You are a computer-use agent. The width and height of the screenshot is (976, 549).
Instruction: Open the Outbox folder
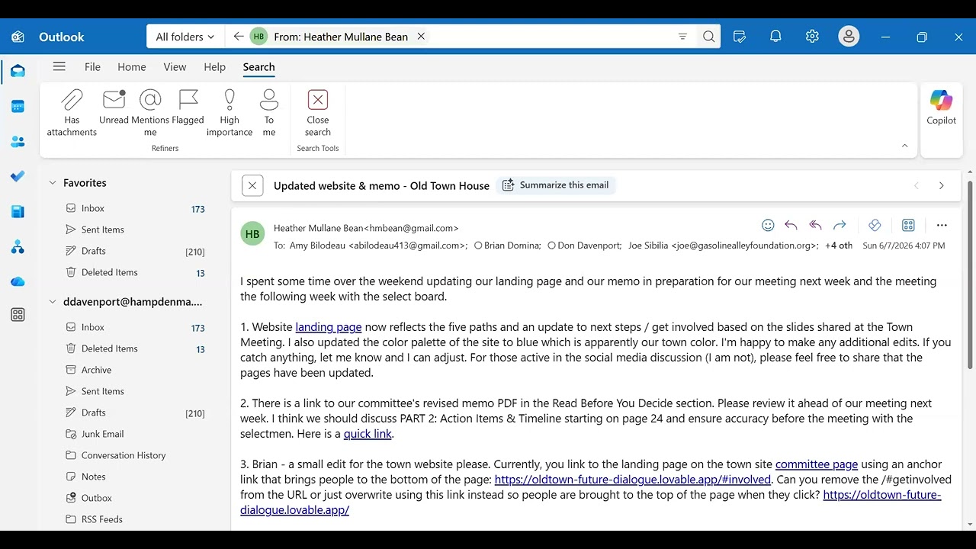[x=135, y=498]
